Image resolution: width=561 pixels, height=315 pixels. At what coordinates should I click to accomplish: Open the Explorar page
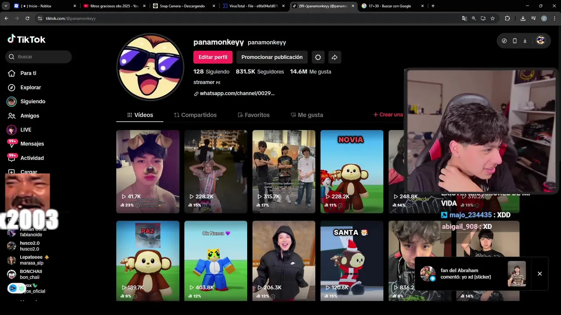coord(25,87)
